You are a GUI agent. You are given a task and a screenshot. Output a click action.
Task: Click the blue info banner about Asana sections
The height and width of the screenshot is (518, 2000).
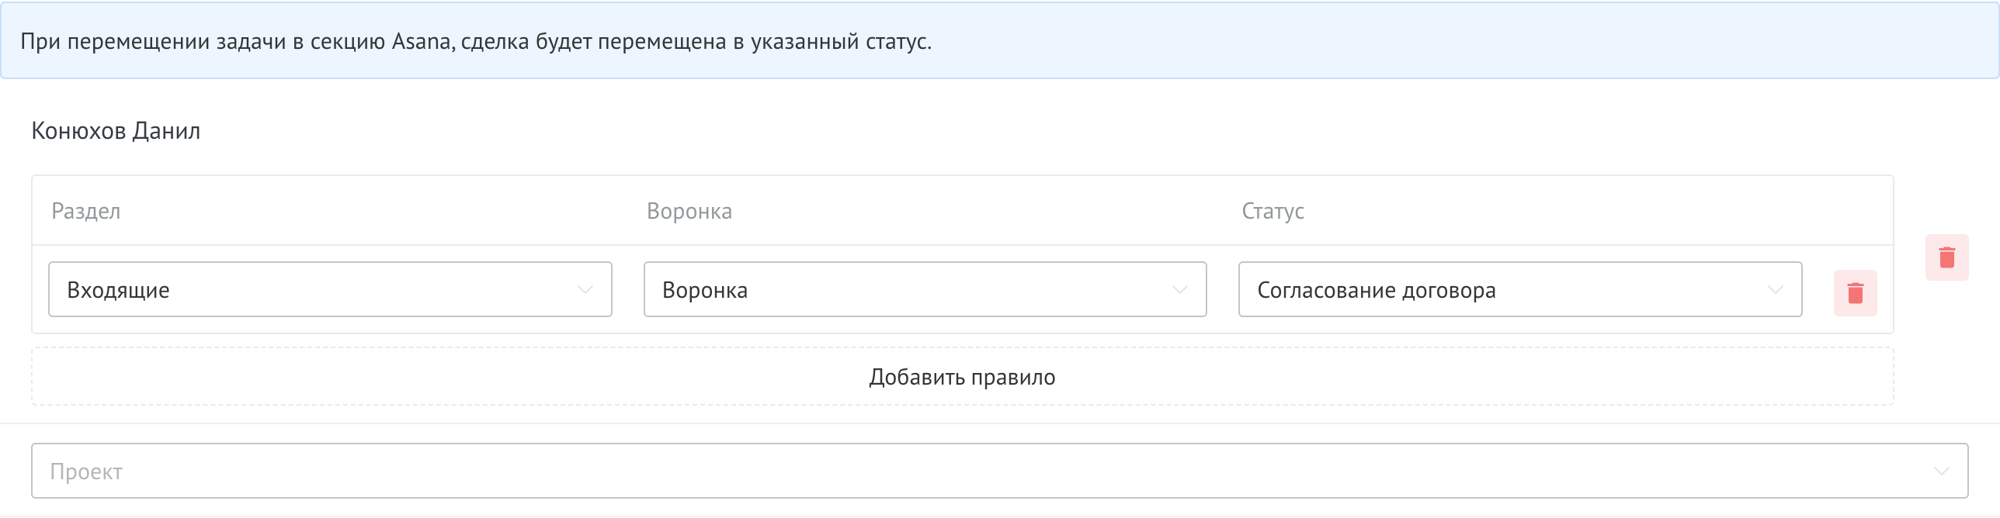coord(1000,42)
